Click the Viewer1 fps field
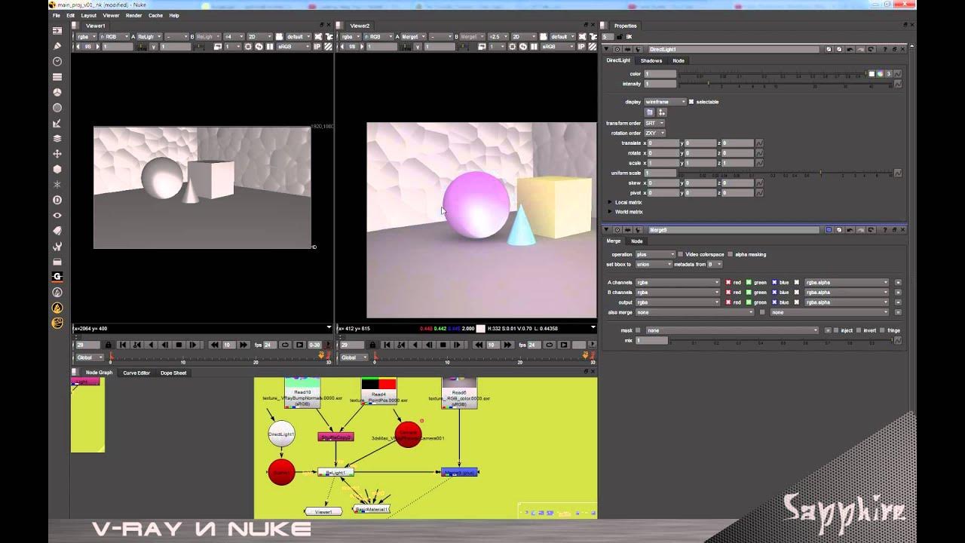Screen dimensions: 965x543 point(269,345)
